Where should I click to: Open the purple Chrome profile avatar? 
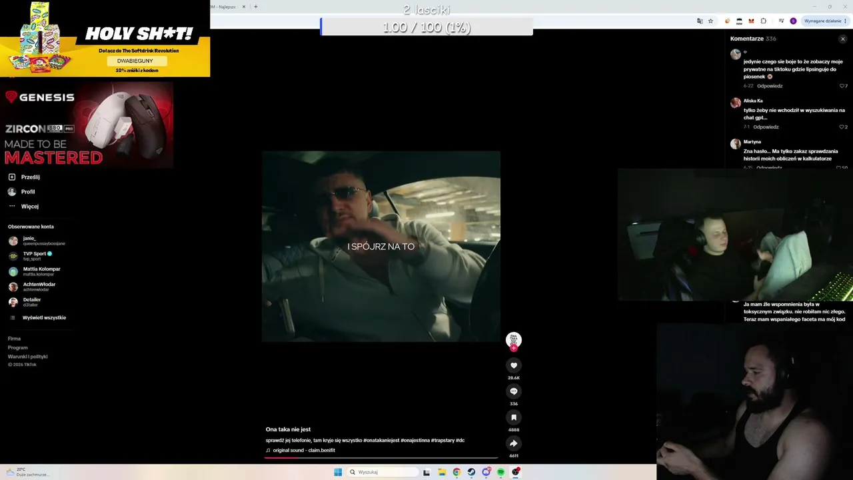[793, 21]
